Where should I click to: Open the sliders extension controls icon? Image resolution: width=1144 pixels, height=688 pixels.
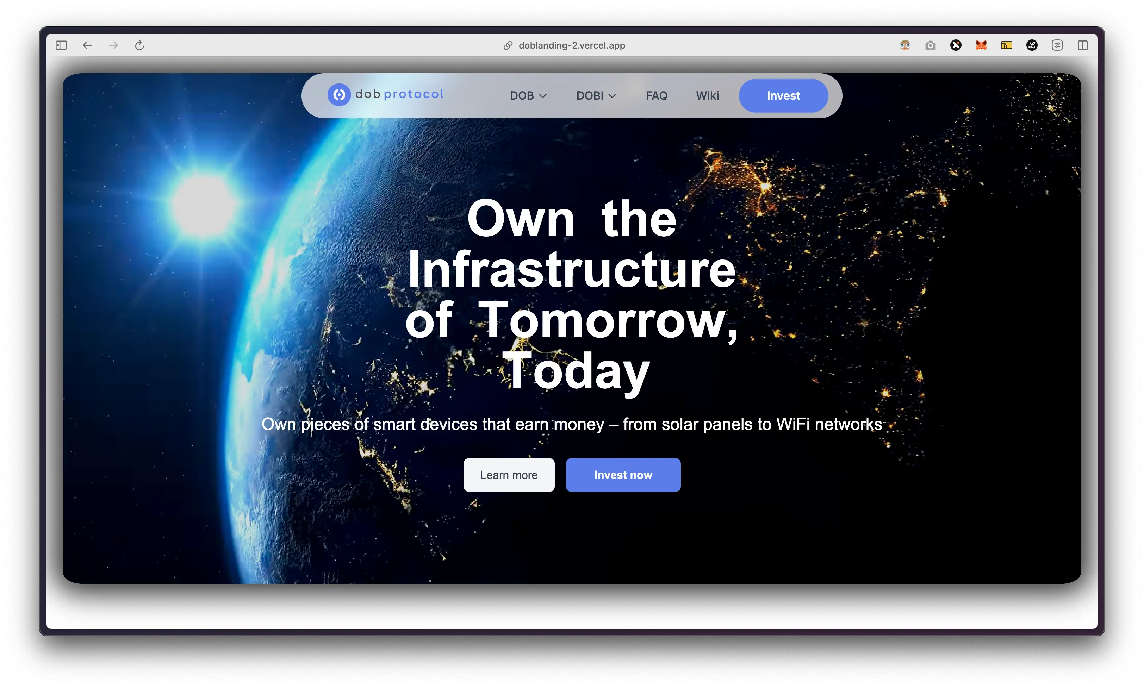pos(1057,45)
